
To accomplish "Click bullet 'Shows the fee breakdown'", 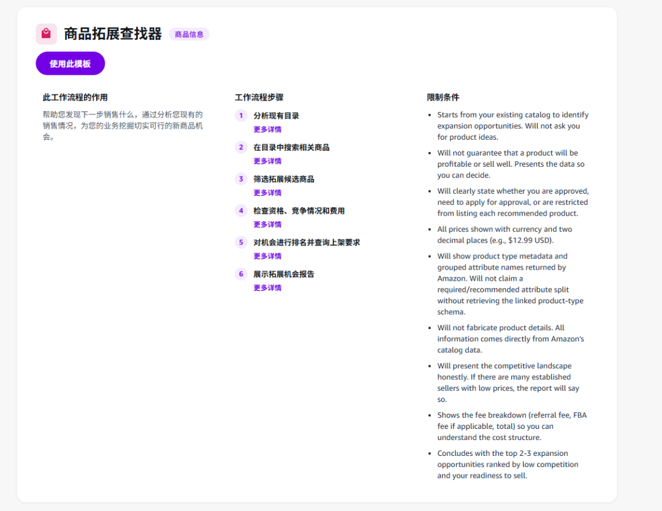I will tap(512, 426).
